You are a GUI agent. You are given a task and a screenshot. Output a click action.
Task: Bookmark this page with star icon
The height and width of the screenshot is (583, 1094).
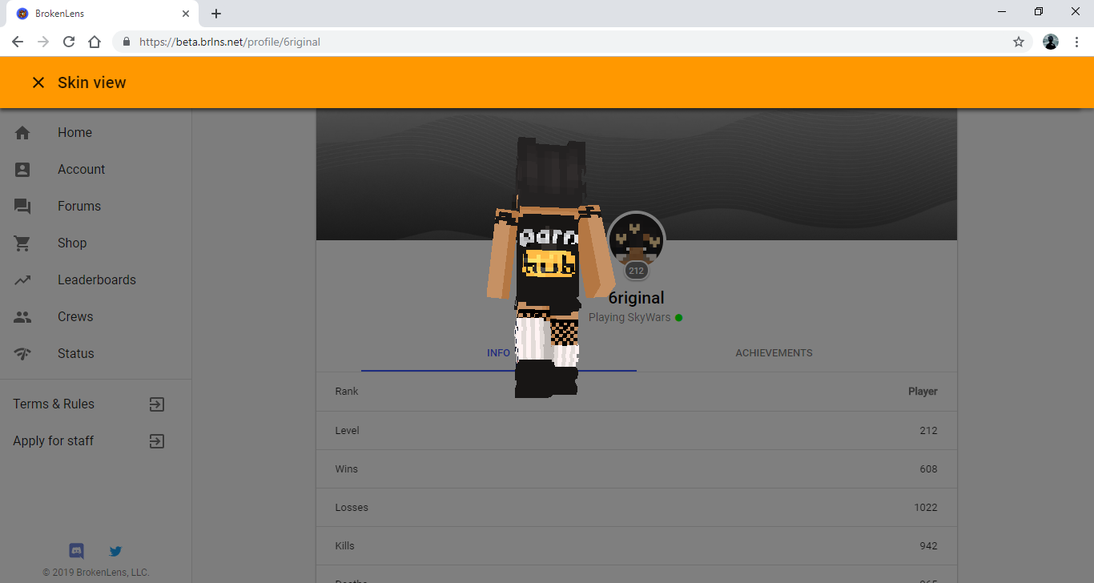[1019, 42]
